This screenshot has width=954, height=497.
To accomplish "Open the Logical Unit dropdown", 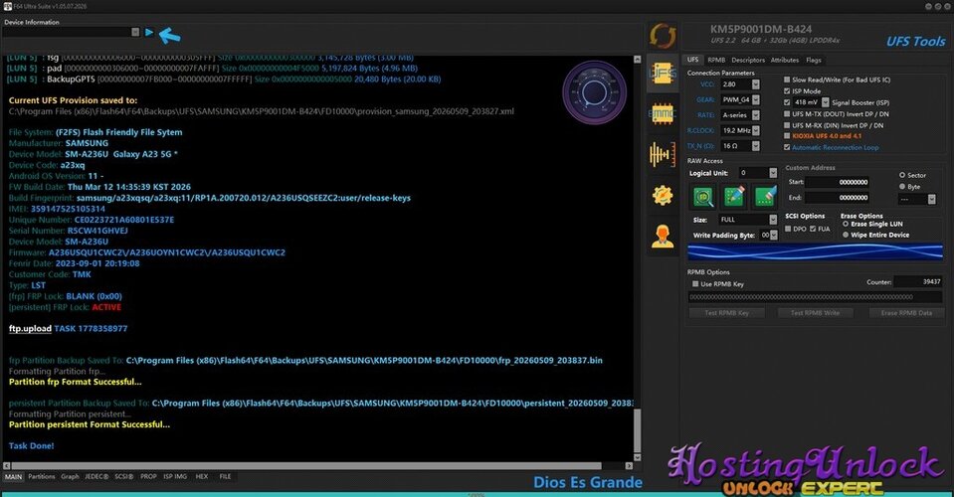I will pos(773,173).
